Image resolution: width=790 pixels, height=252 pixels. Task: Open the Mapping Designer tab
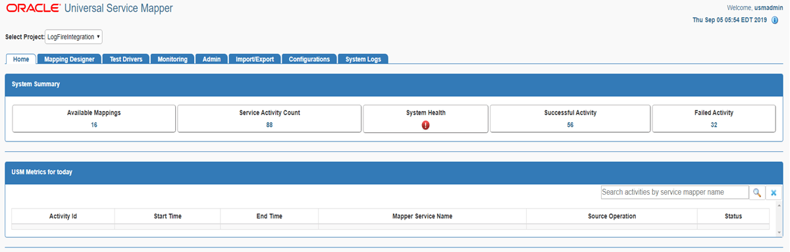click(69, 59)
